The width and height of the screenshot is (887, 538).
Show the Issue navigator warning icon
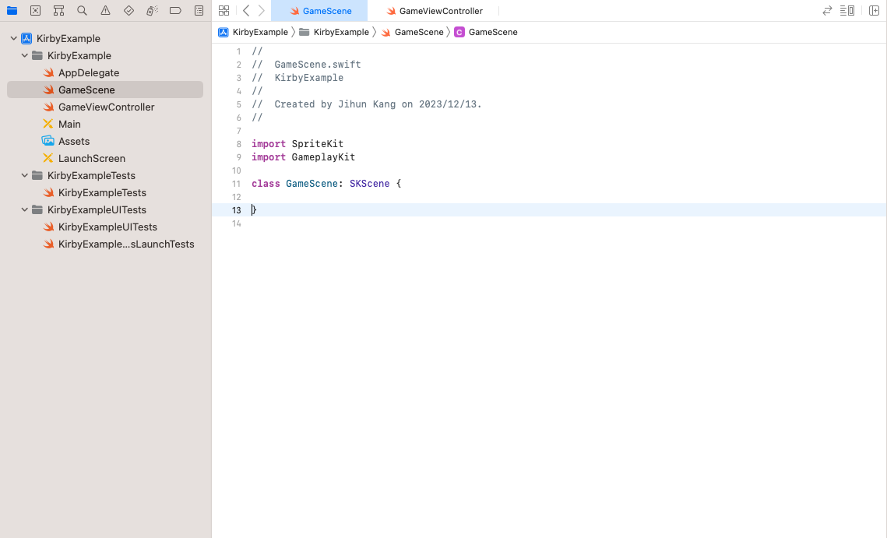coord(105,11)
